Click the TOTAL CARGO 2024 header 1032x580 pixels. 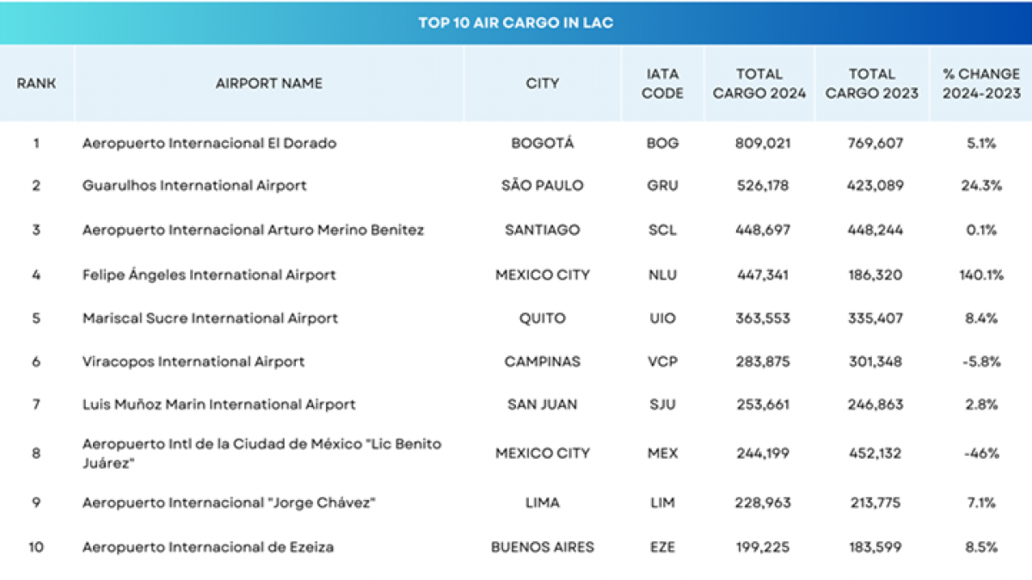point(759,83)
